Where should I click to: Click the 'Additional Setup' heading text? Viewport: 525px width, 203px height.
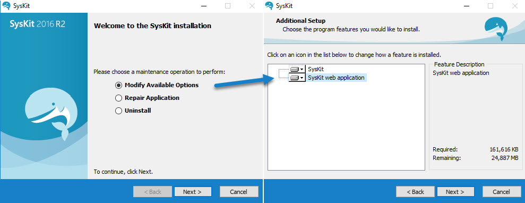pos(300,21)
